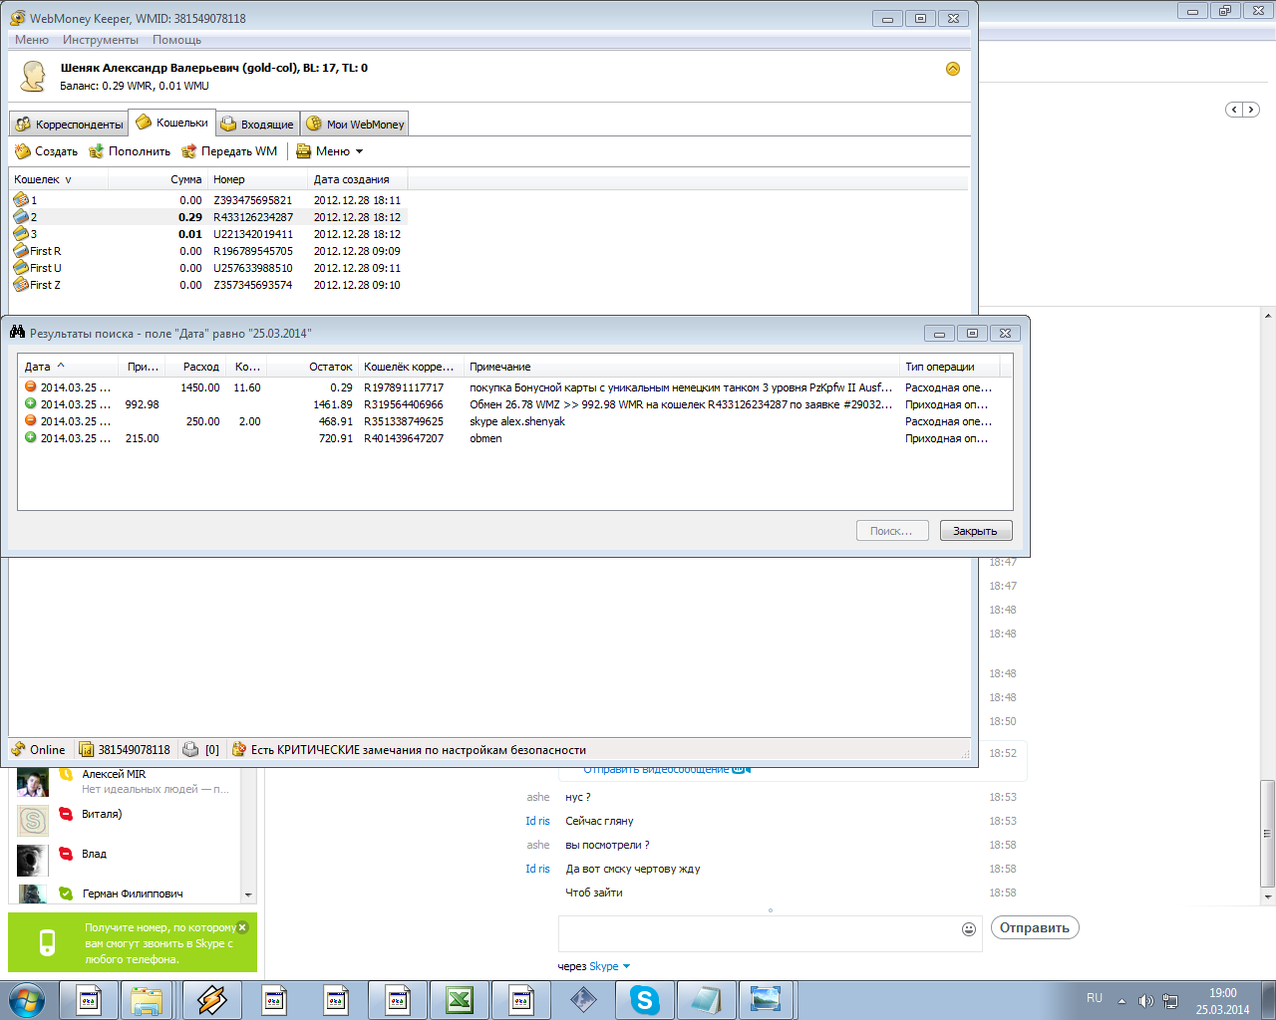The width and height of the screenshot is (1276, 1020).
Task: Open the 'через Skype' dropdown
Action: (x=594, y=966)
